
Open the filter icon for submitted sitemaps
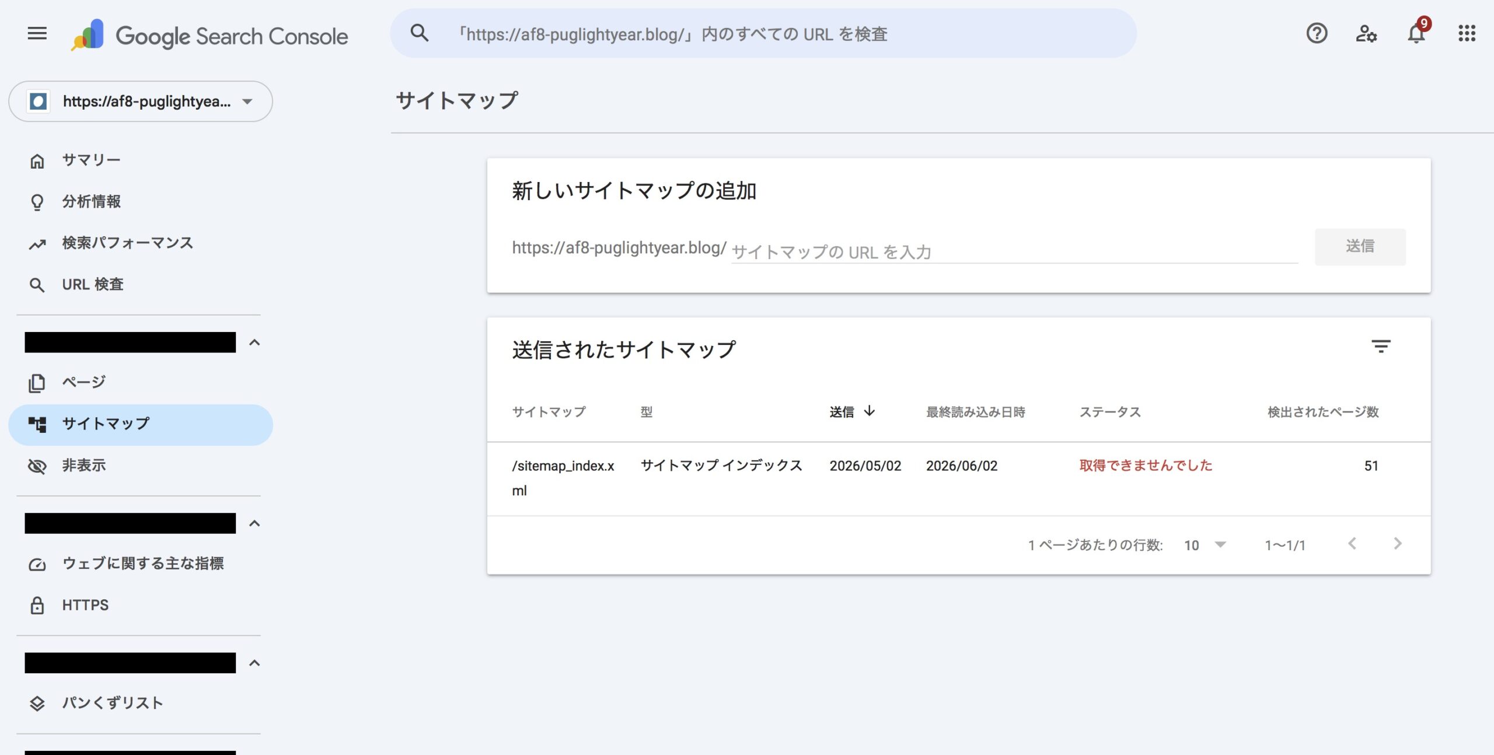[x=1381, y=347]
